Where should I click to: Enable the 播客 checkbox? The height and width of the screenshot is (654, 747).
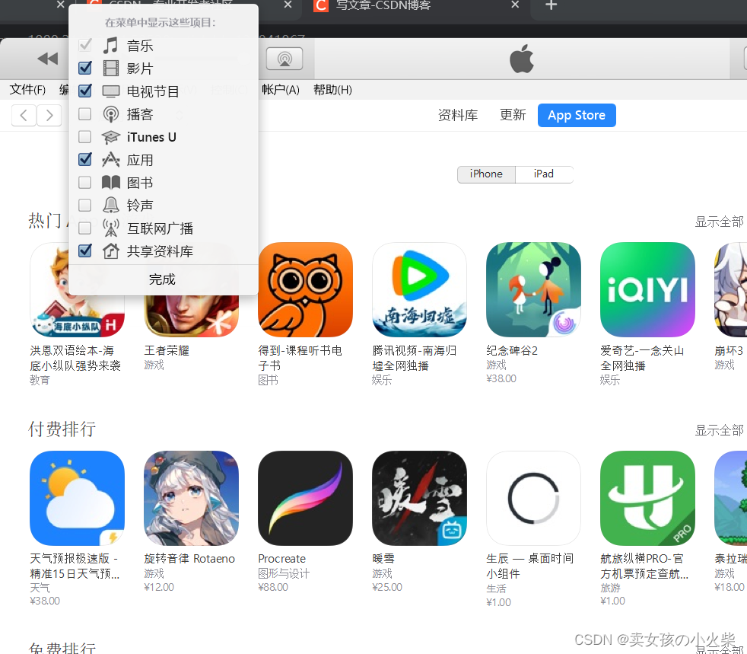coord(84,114)
